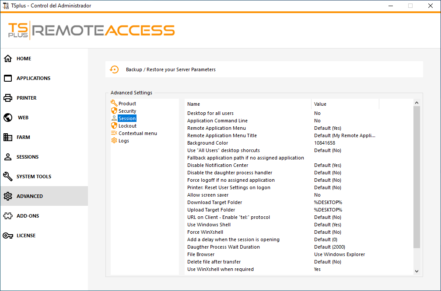Open the Logs settings category

123,141
